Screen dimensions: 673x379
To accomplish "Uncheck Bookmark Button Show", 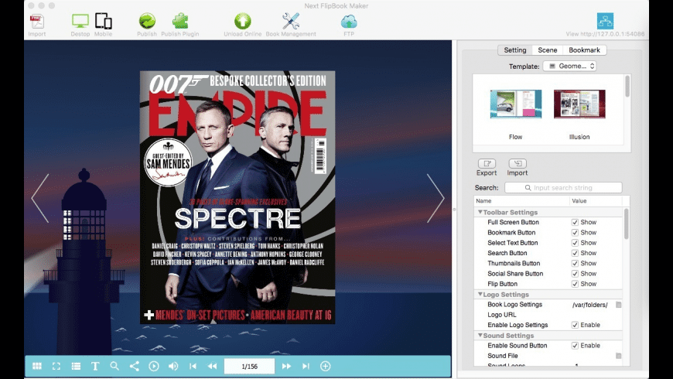I will (x=575, y=233).
